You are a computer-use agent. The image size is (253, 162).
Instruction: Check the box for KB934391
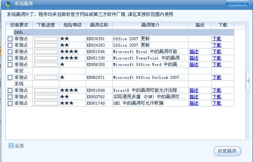coord(10,39)
